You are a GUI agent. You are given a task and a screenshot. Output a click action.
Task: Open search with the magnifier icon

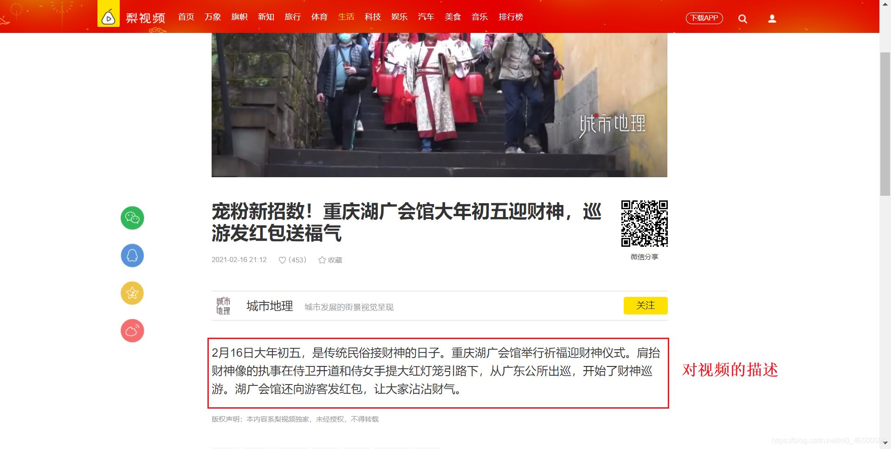click(742, 18)
